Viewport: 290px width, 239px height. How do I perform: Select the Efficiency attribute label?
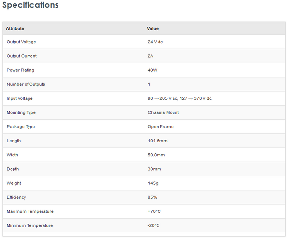click(x=16, y=197)
